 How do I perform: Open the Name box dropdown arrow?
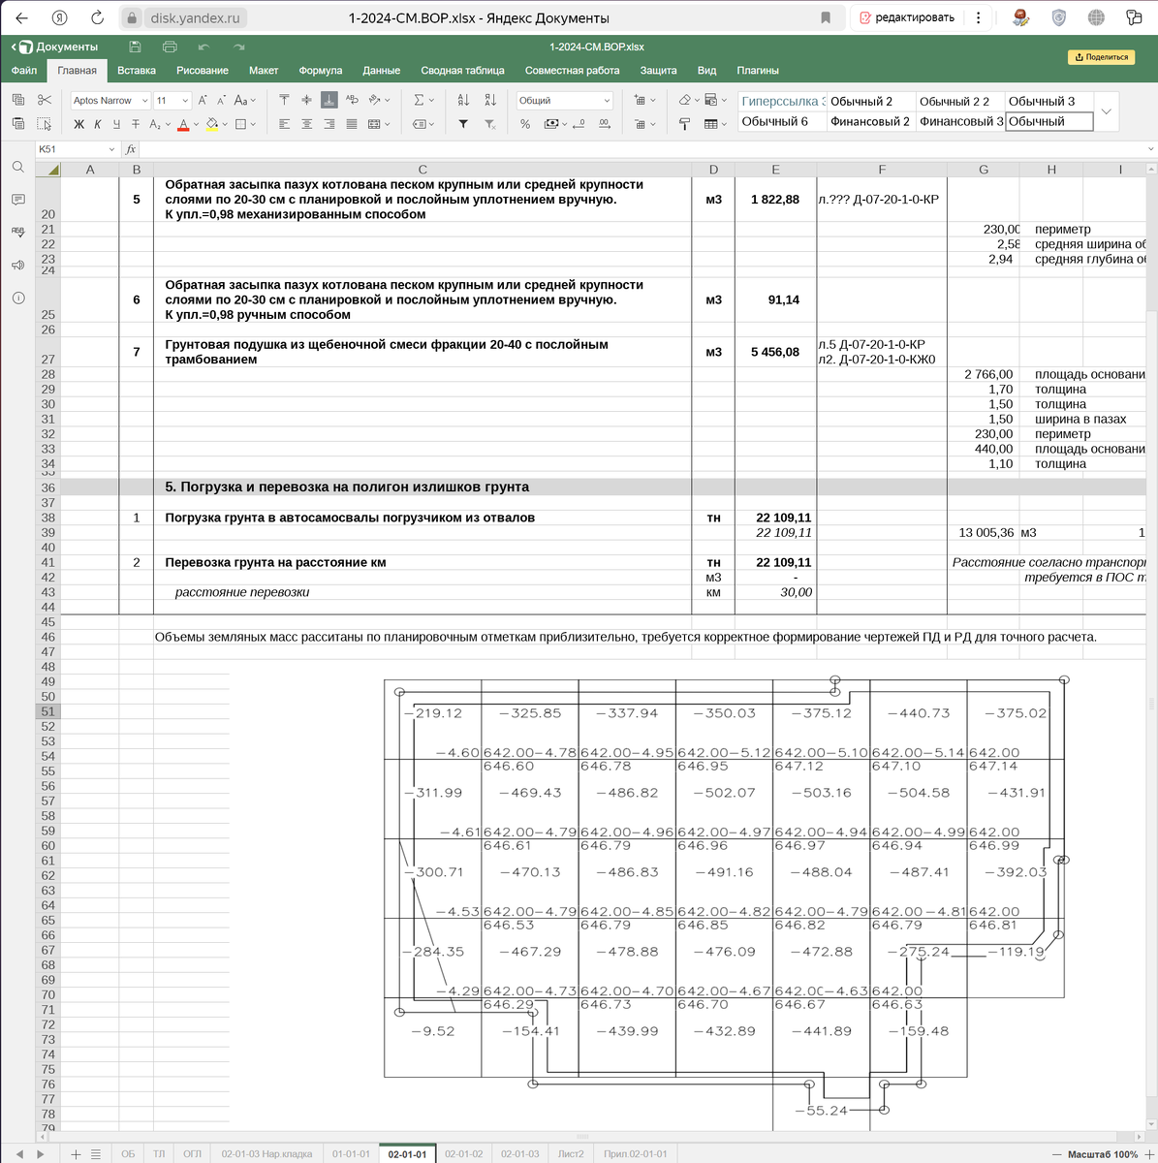(112, 149)
